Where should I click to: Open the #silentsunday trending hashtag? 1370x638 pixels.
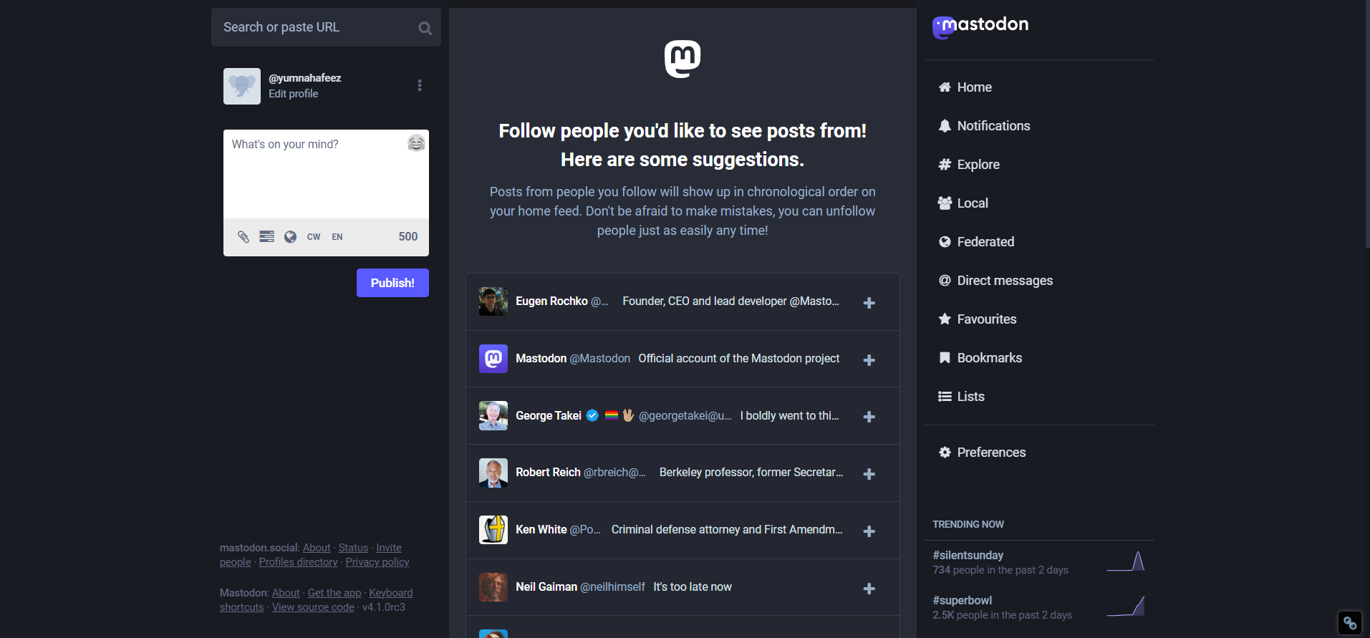968,556
